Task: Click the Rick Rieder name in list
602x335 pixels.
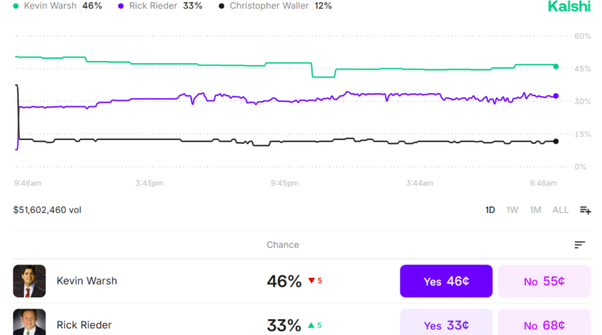Action: [x=84, y=325]
